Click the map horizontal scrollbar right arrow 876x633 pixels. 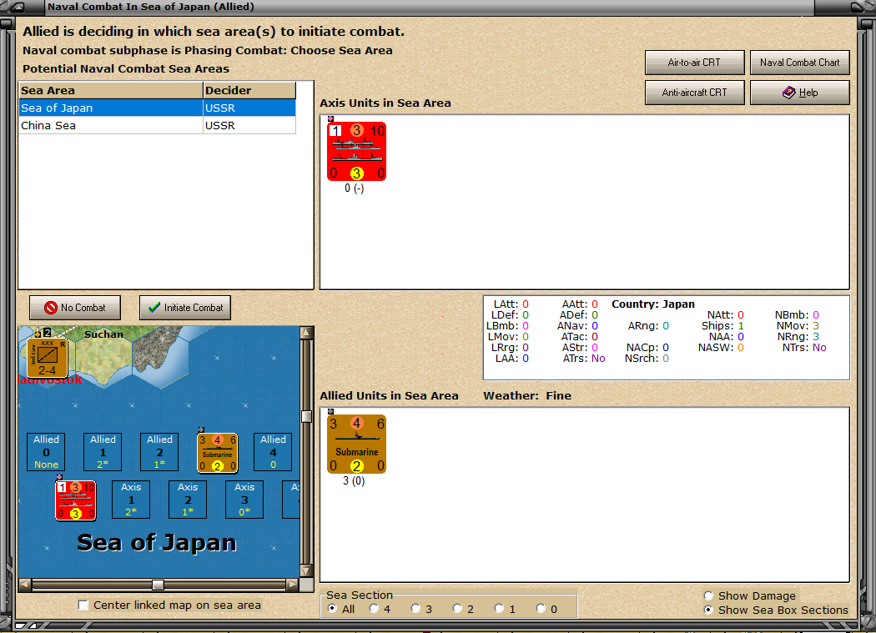(x=292, y=585)
